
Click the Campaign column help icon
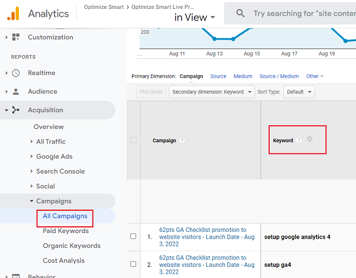182,140
